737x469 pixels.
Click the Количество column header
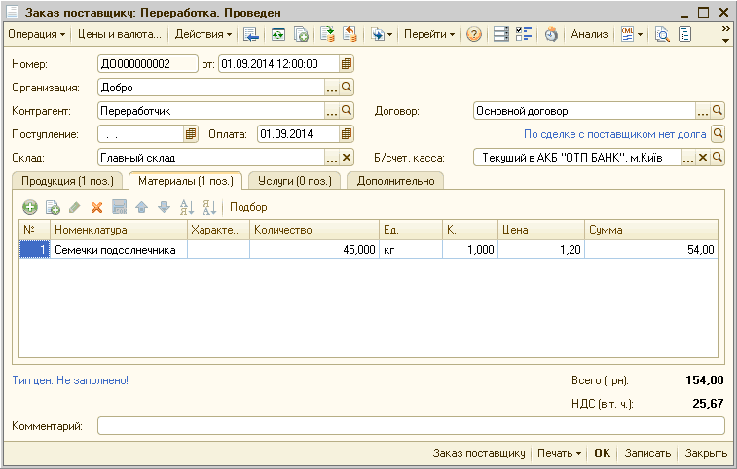point(313,230)
